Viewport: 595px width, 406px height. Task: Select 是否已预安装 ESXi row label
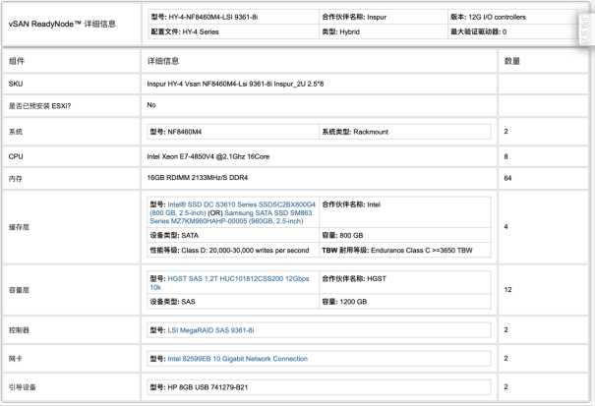pyautogui.click(x=40, y=106)
